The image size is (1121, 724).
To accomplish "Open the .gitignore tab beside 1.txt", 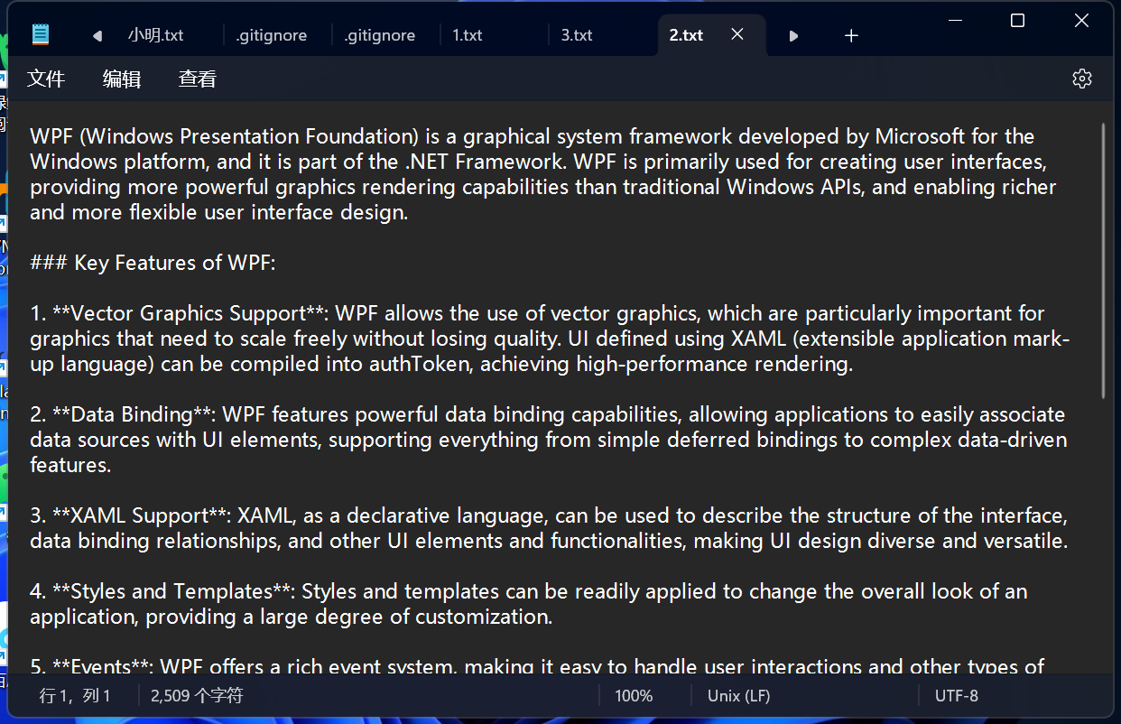I will pos(380,35).
